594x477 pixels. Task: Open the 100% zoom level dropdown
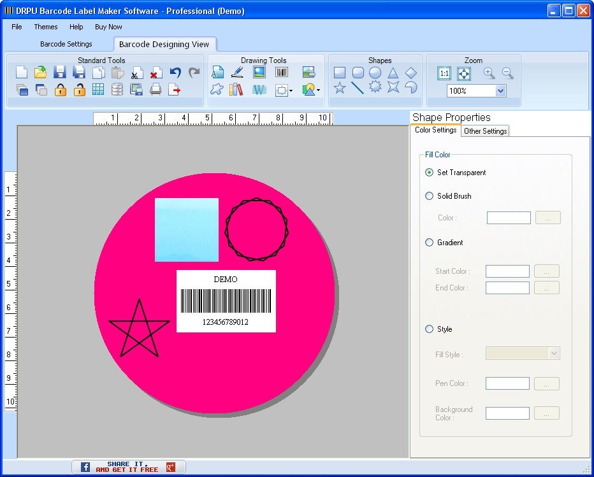(x=501, y=90)
